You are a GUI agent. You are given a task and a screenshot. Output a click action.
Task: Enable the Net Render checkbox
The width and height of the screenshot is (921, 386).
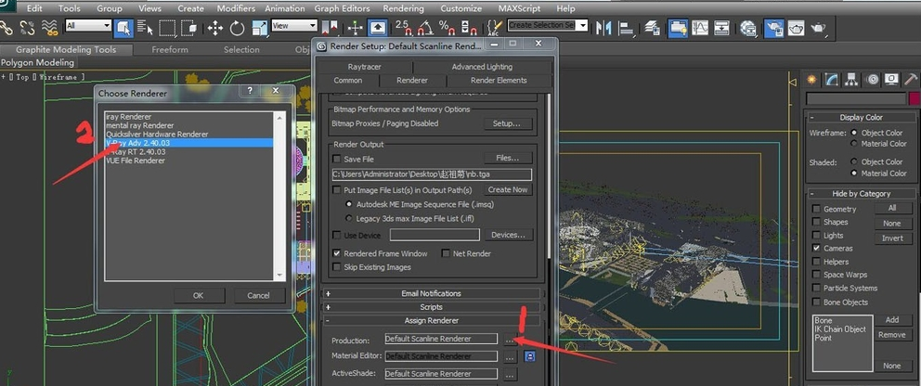click(446, 253)
